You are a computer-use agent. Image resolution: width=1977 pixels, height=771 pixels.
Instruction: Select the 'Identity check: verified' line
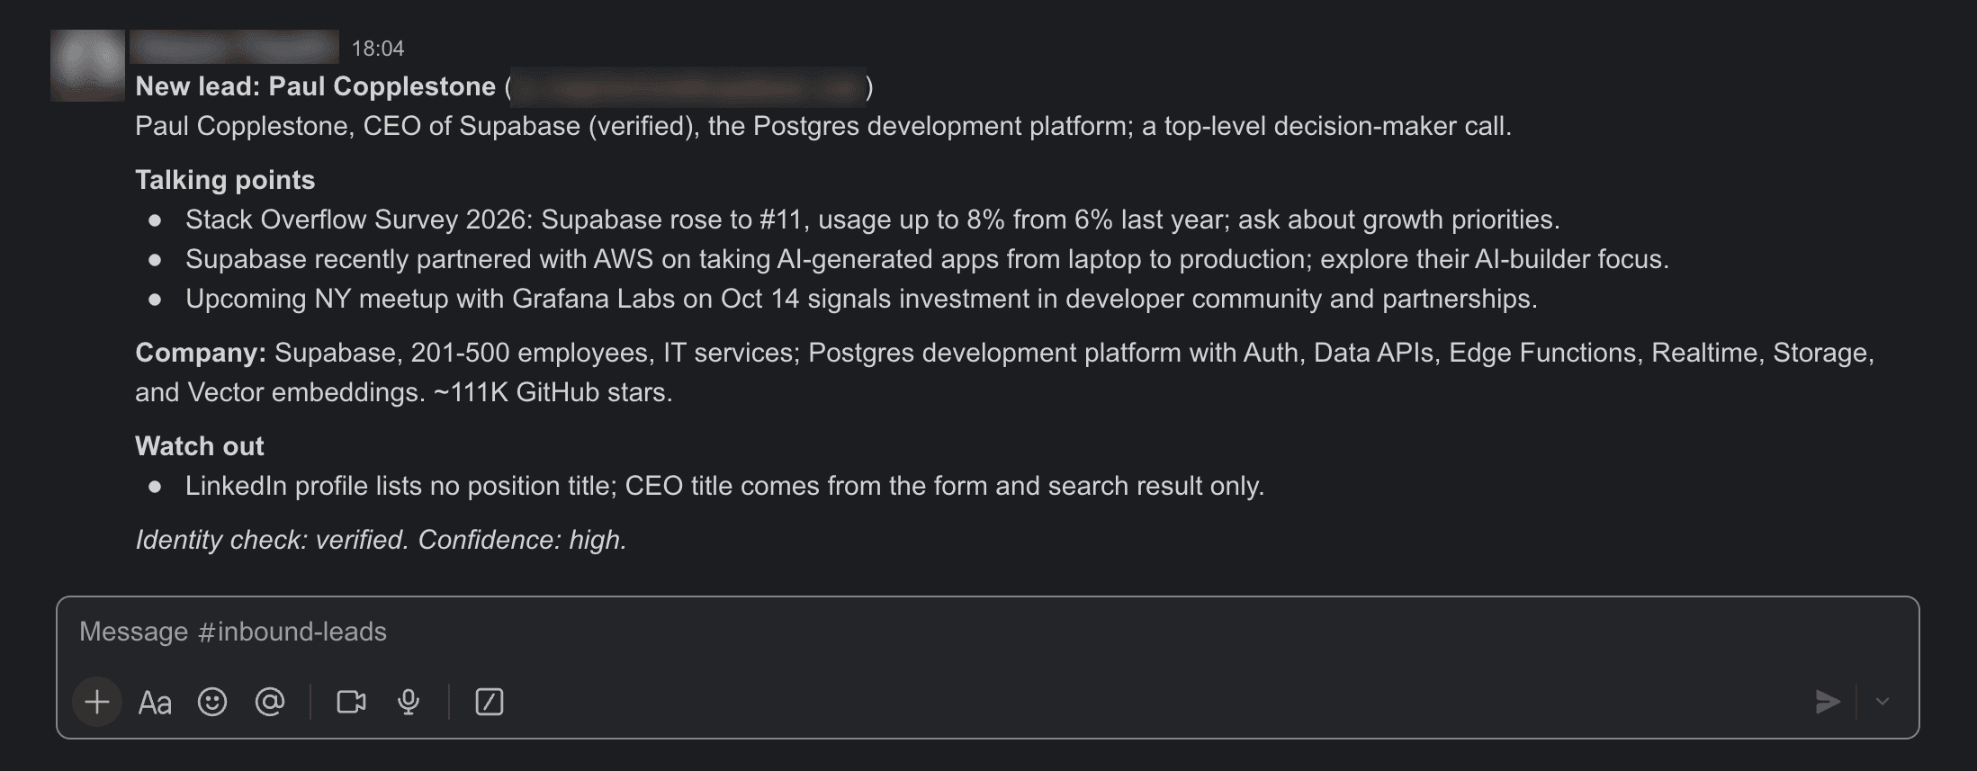pyautogui.click(x=381, y=540)
